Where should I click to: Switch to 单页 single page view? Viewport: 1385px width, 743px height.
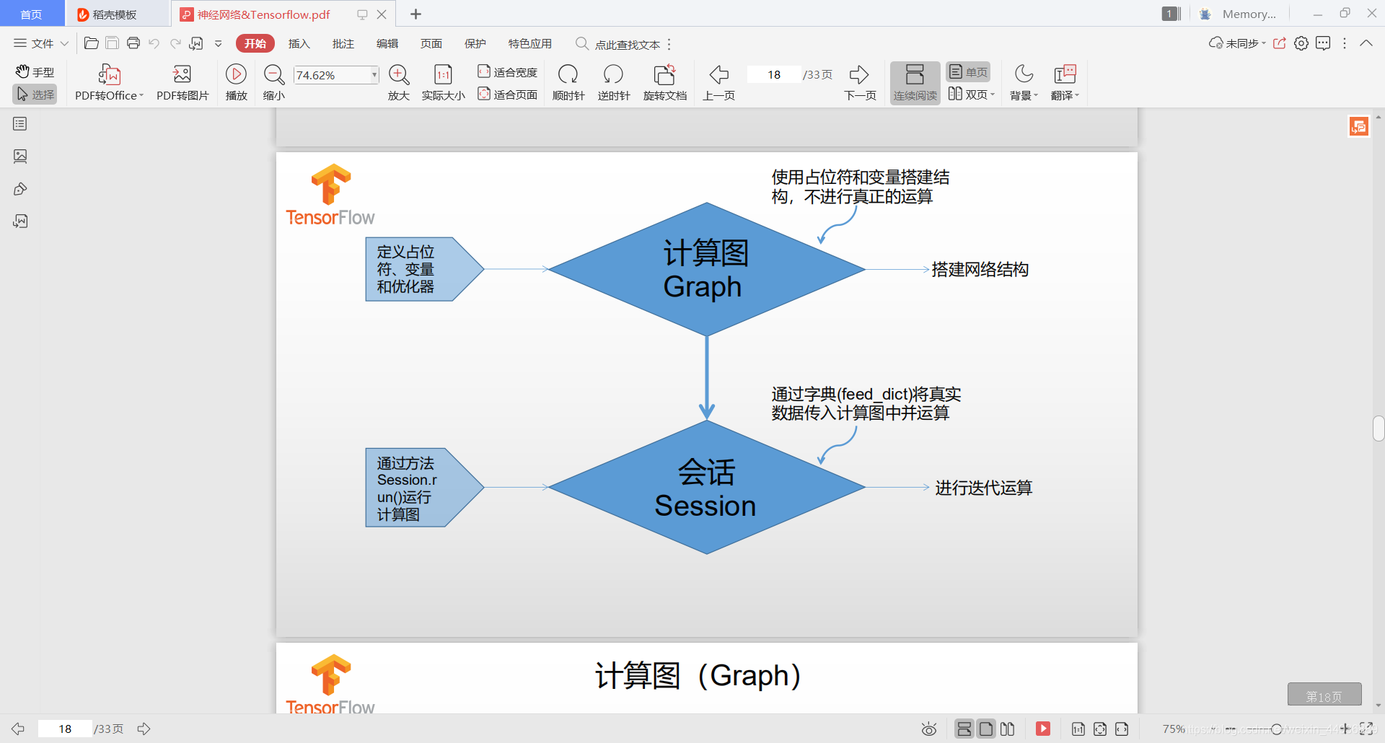pos(968,72)
